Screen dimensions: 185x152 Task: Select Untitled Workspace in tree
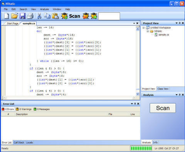coord(160,28)
